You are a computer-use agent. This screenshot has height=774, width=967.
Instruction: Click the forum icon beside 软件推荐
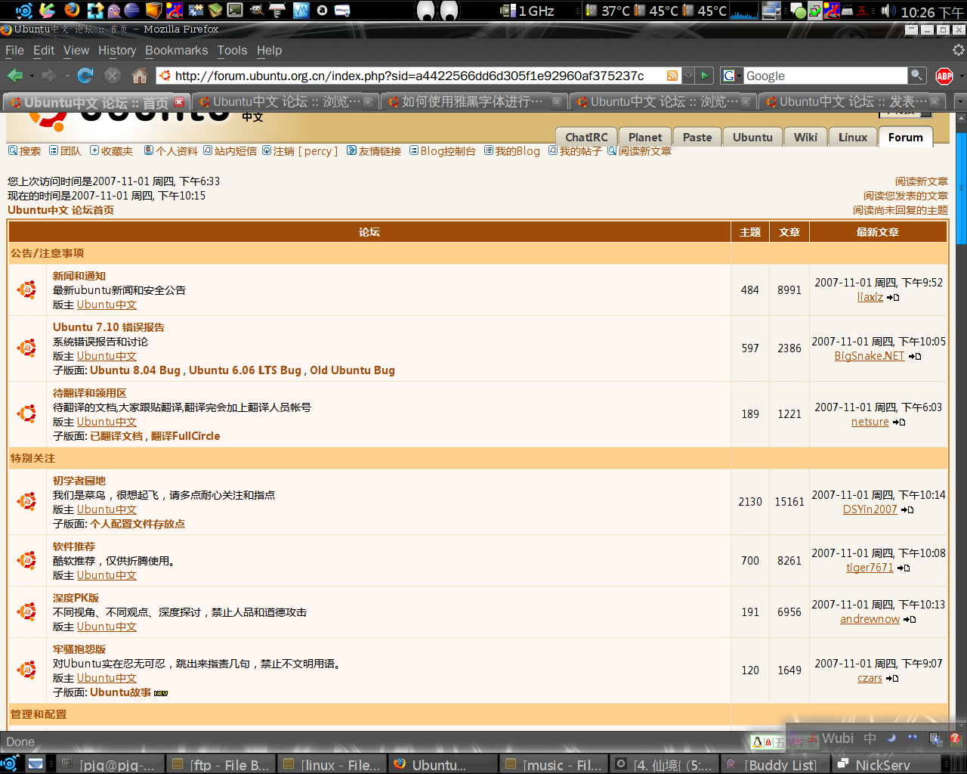[27, 560]
